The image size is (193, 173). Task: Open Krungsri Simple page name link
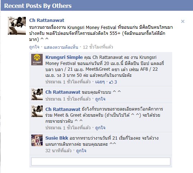tap(64, 57)
